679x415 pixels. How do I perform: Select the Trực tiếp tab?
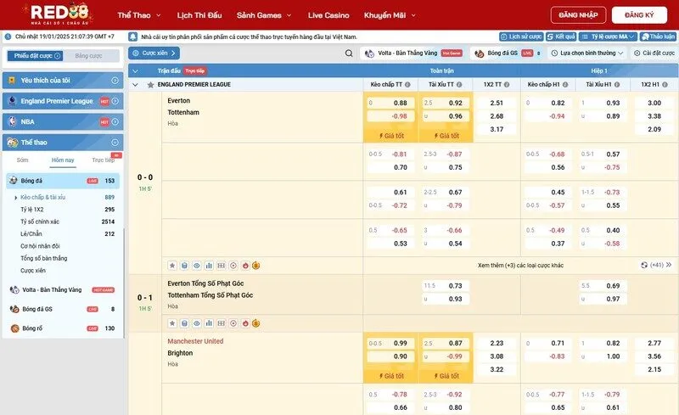pos(103,160)
